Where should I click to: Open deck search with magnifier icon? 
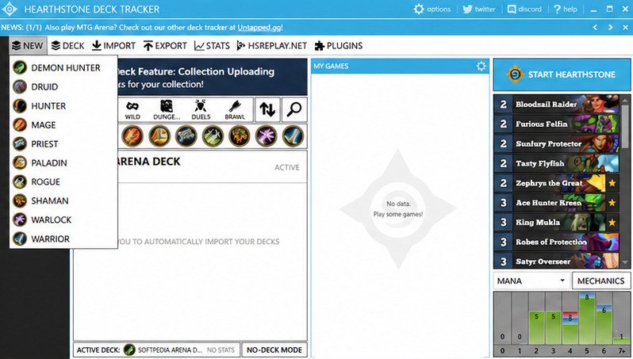[294, 109]
